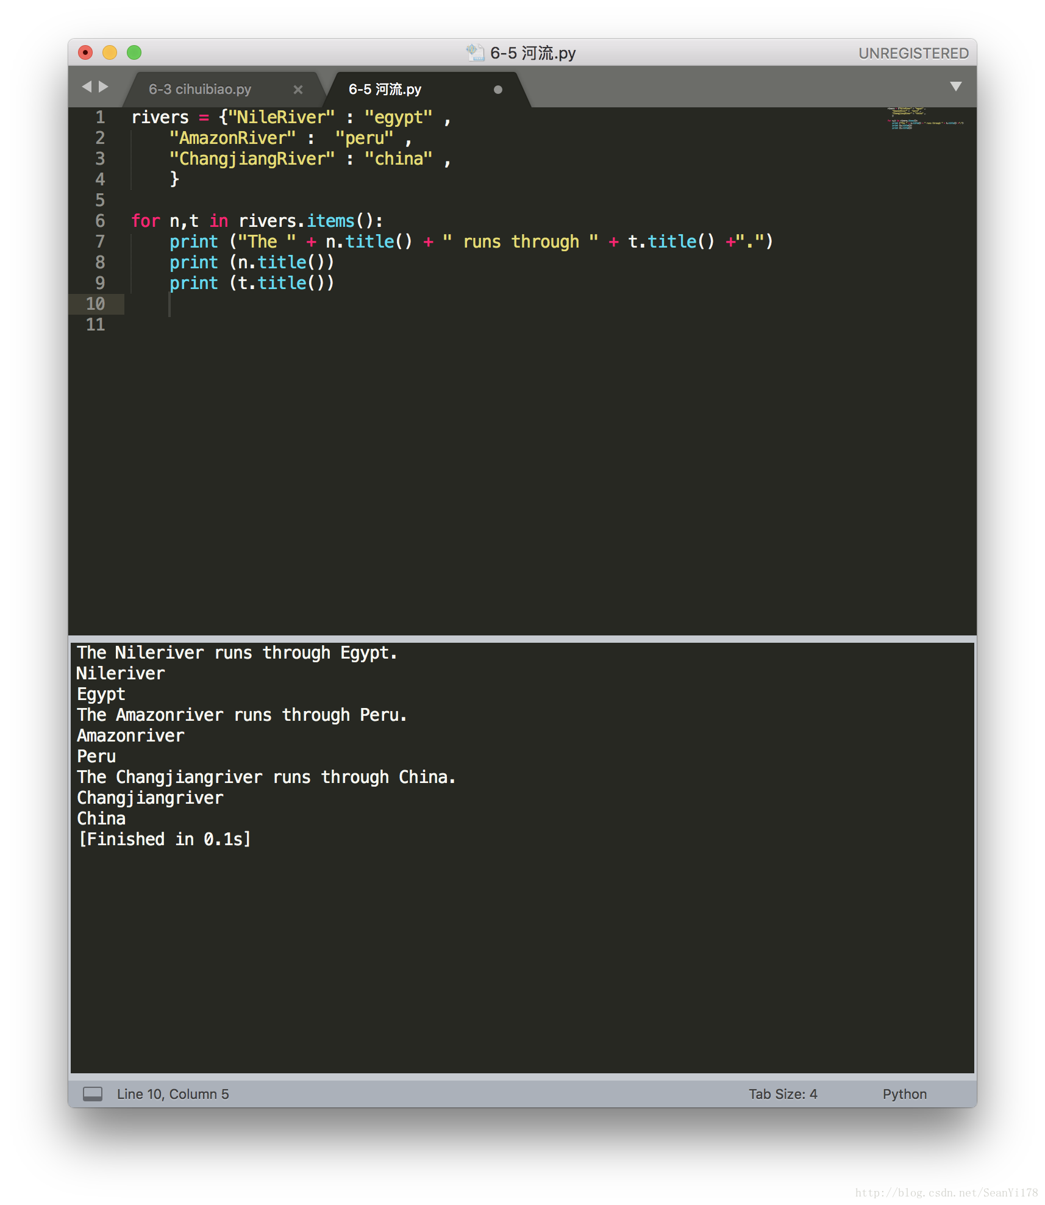Open the Tab Size: 4 menu
Screen dimensions: 1045x1205
(x=783, y=1094)
